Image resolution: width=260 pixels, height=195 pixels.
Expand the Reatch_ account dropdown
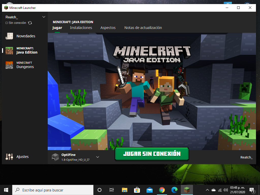[44, 17]
